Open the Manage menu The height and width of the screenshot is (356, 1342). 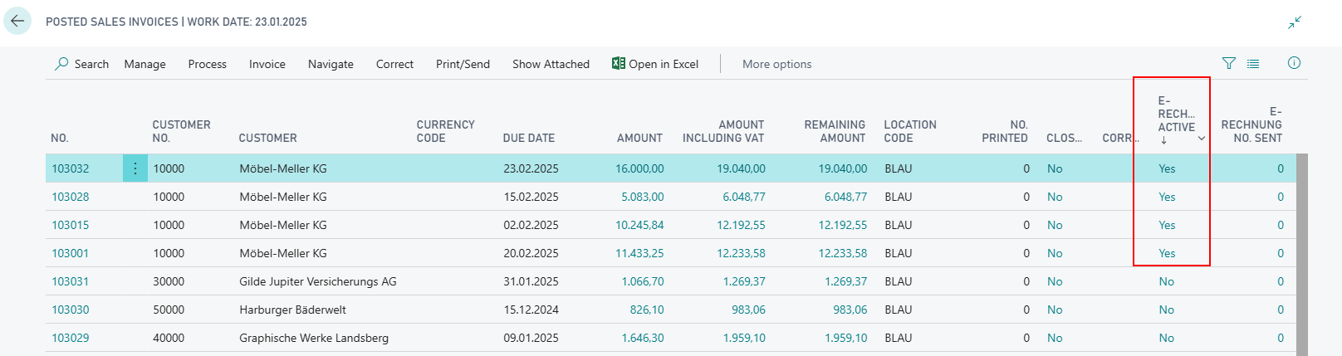144,64
